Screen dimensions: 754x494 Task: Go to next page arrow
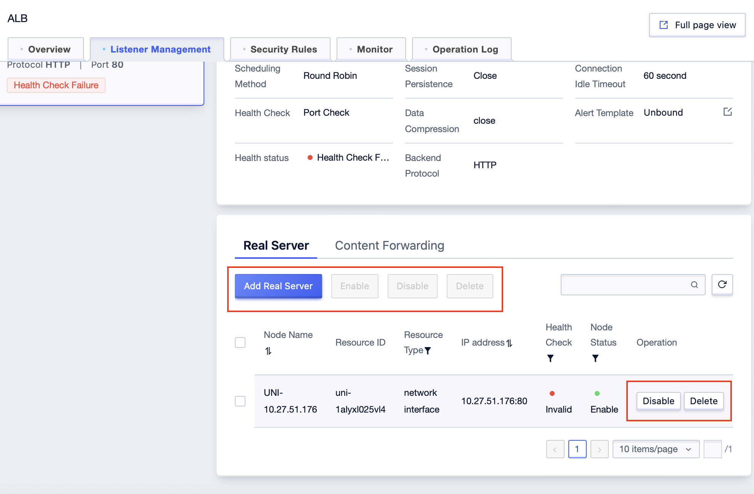click(599, 449)
